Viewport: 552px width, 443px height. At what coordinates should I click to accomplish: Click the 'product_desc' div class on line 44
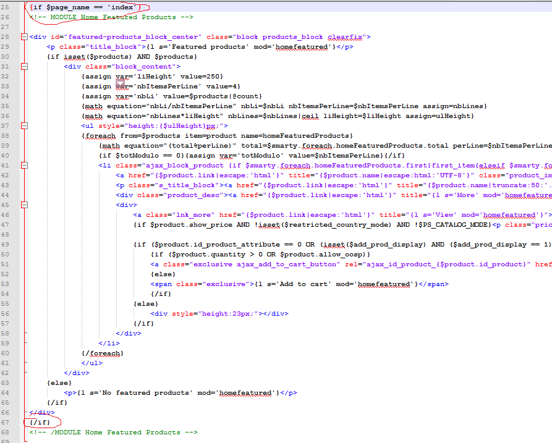[x=193, y=195]
